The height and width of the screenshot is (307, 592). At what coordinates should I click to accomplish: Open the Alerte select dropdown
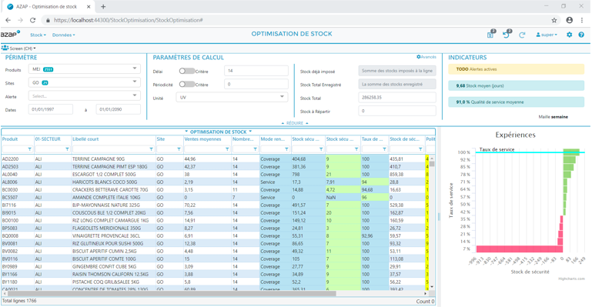pos(84,96)
